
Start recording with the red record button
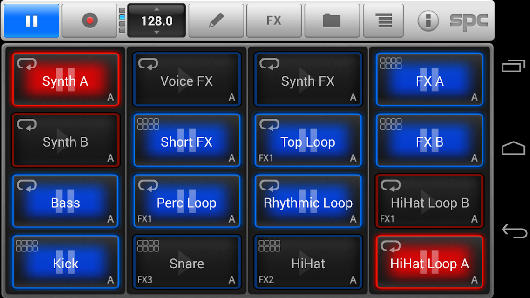tap(89, 21)
